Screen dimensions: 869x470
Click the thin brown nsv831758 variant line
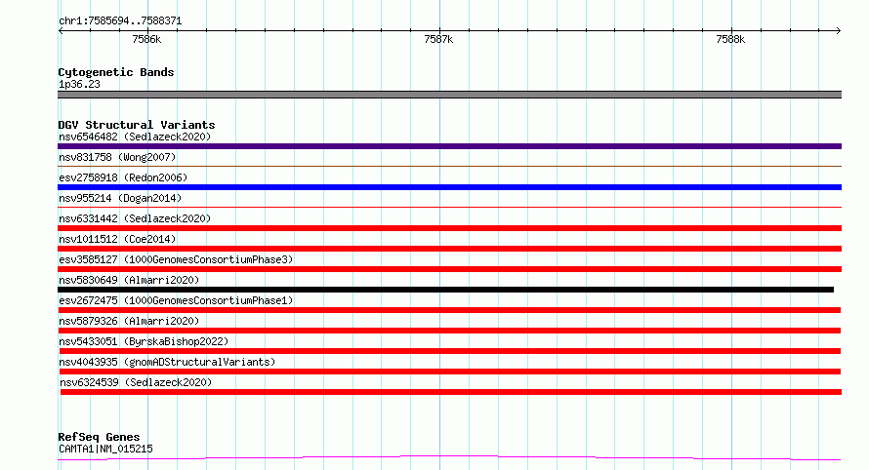[x=449, y=166]
